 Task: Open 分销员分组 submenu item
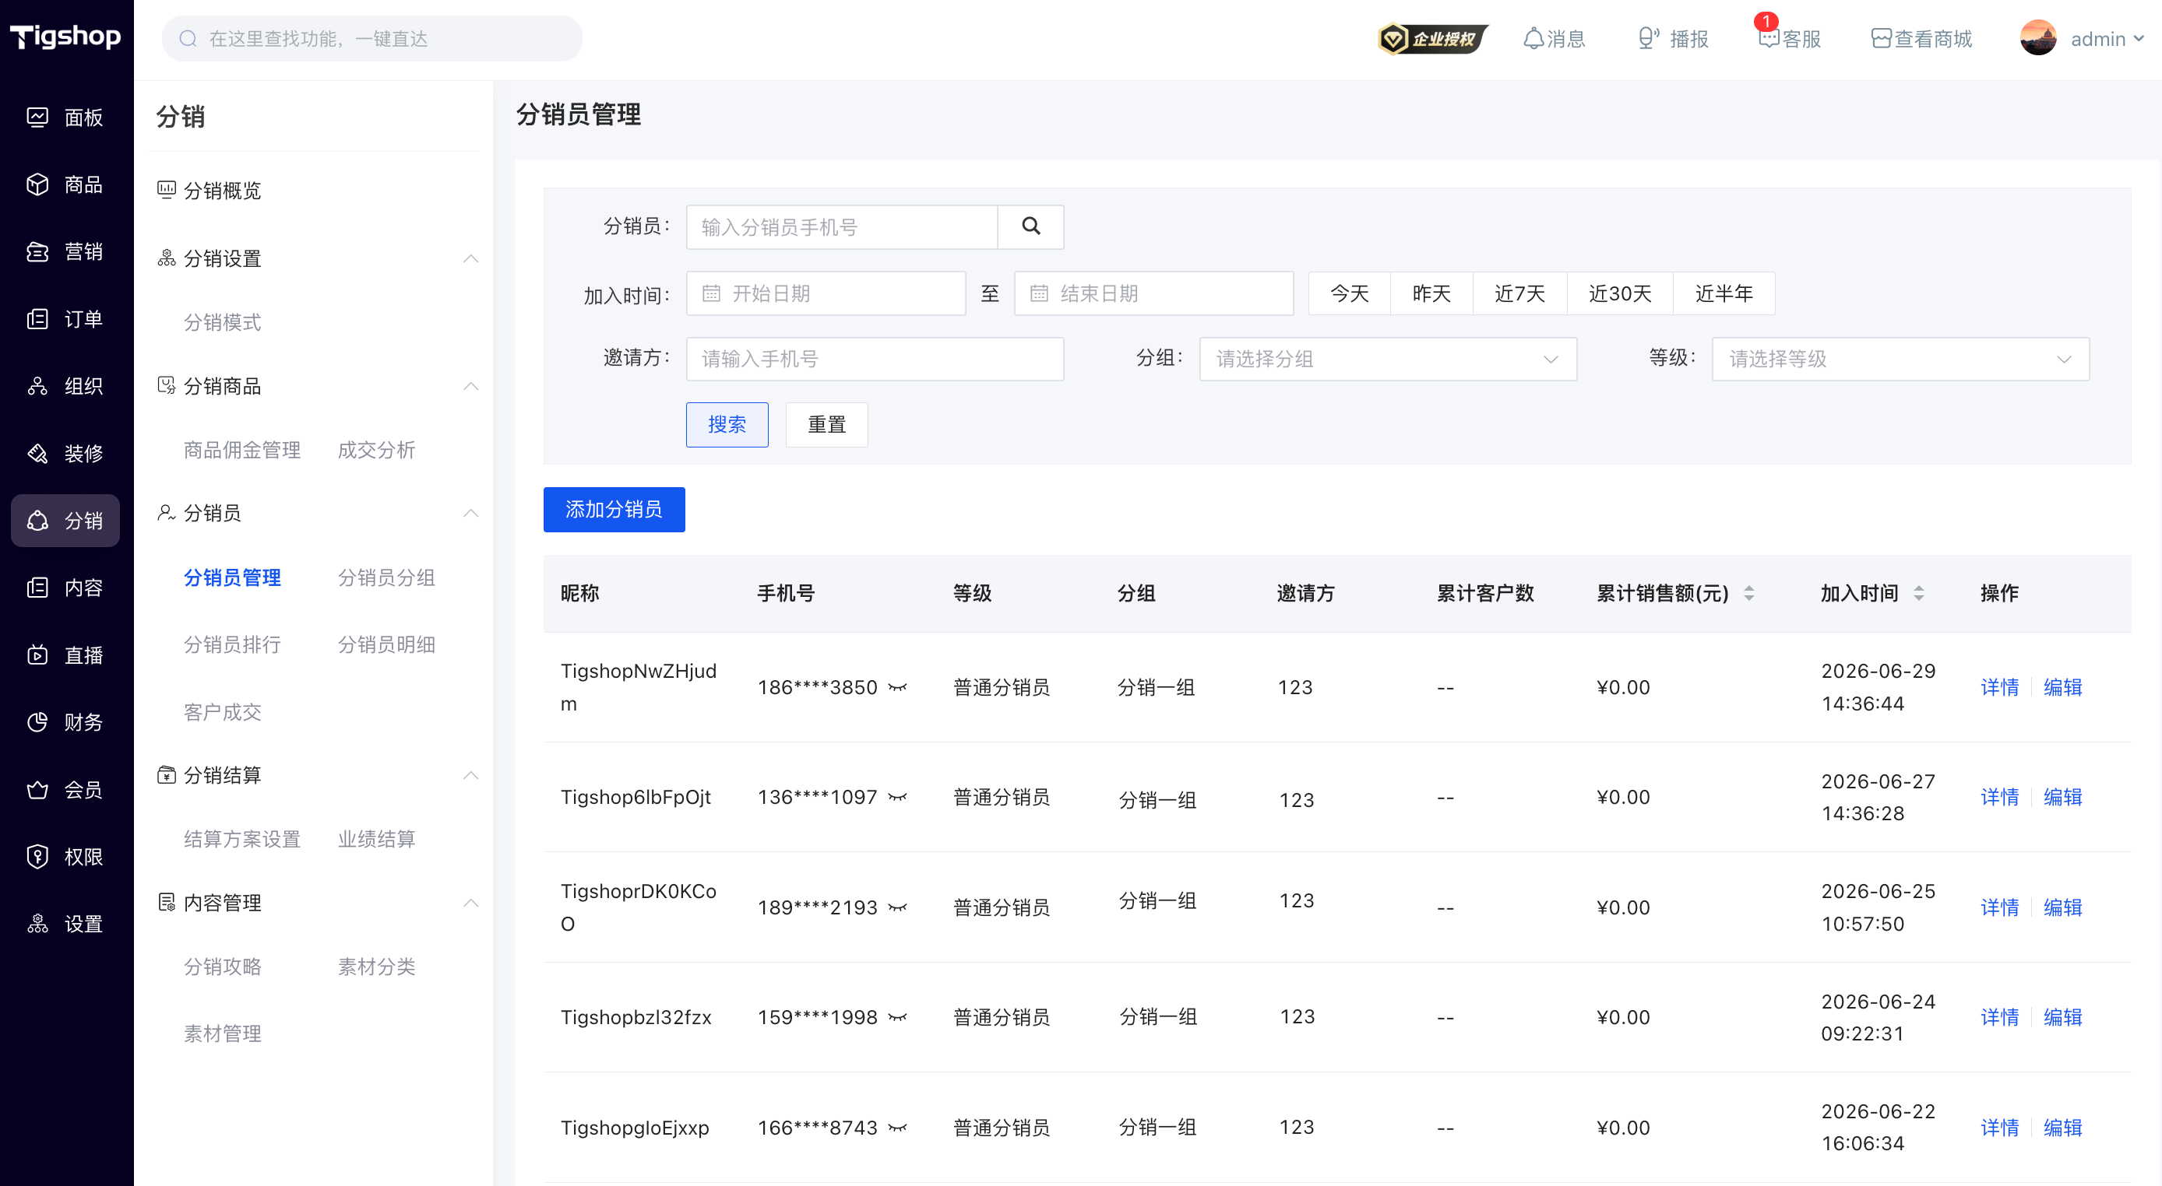point(386,578)
